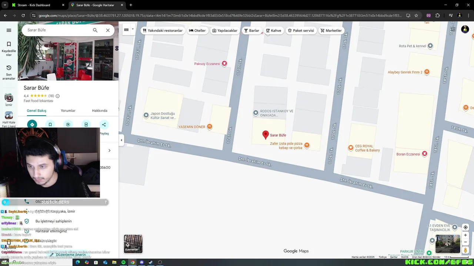474x266 pixels.
Task: Open the tab search dropdown arrow
Action: (4, 5)
